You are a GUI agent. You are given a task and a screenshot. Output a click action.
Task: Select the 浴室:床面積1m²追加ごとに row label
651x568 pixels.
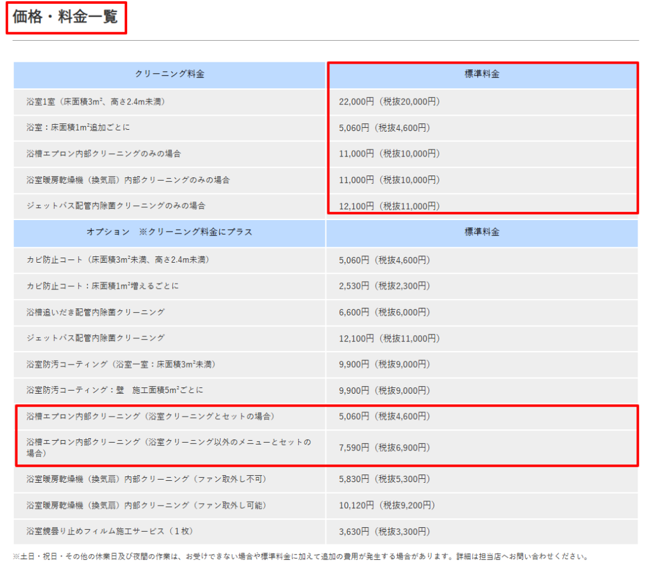pos(78,128)
